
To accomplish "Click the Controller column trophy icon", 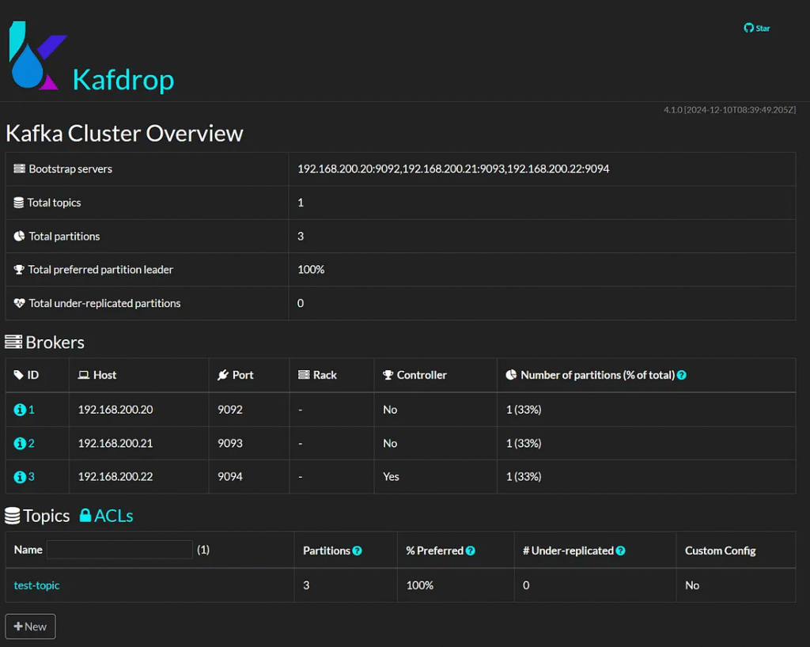I will pyautogui.click(x=388, y=375).
